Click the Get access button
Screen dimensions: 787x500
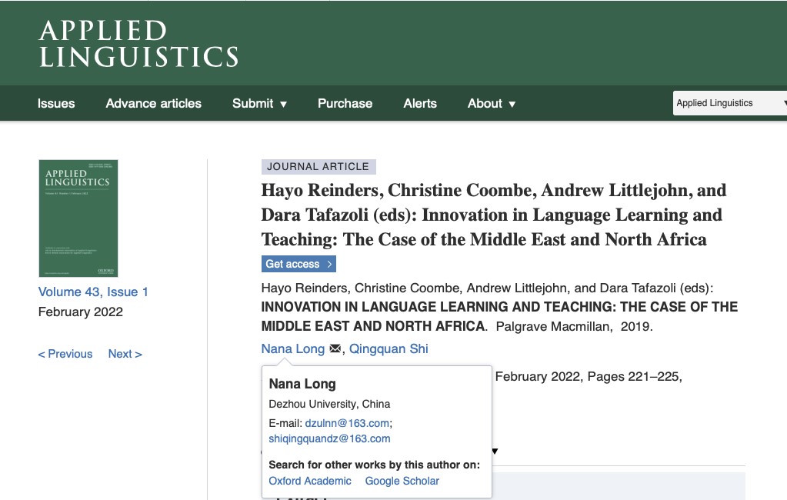(298, 264)
